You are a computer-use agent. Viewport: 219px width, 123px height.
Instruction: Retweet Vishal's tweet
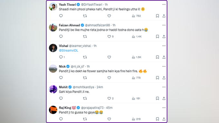coord(85,57)
